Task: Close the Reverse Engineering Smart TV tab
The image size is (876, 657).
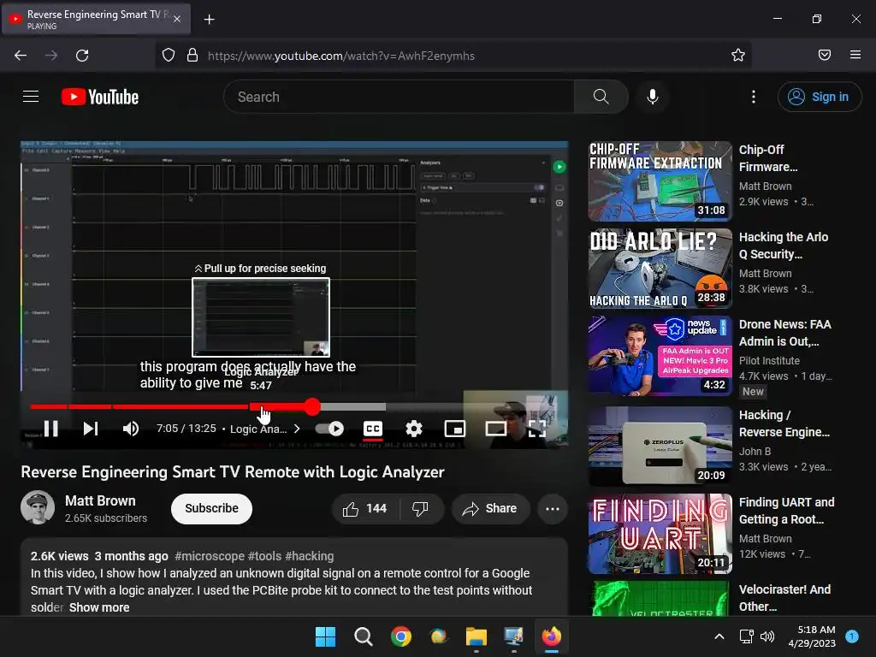Action: click(x=176, y=19)
